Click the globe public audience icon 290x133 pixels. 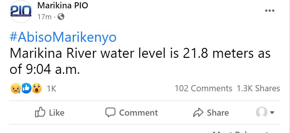(x=60, y=16)
